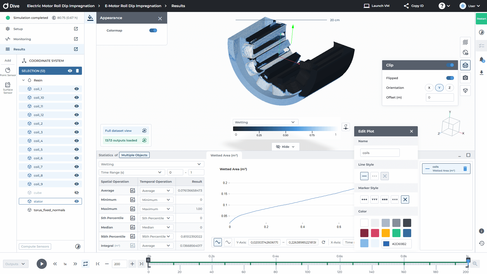The width and height of the screenshot is (487, 274).
Task: Switch to the Results section
Action: 20,49
